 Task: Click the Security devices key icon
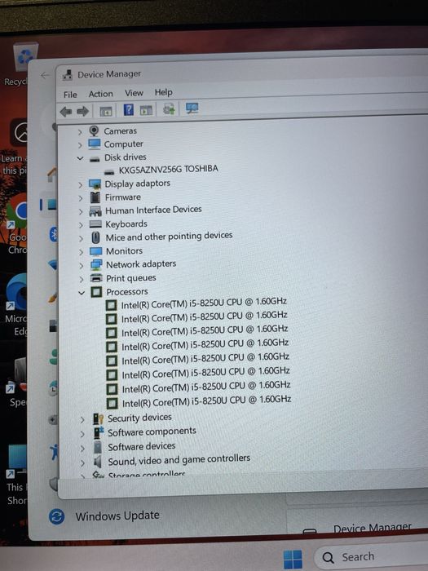(99, 419)
